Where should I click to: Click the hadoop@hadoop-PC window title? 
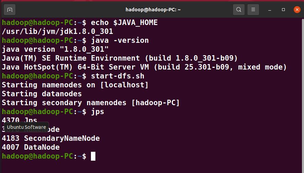(x=152, y=10)
